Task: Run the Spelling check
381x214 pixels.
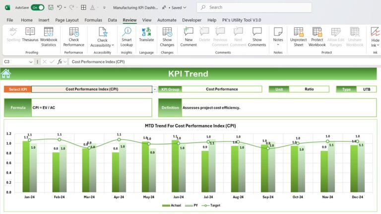Action: (13, 35)
